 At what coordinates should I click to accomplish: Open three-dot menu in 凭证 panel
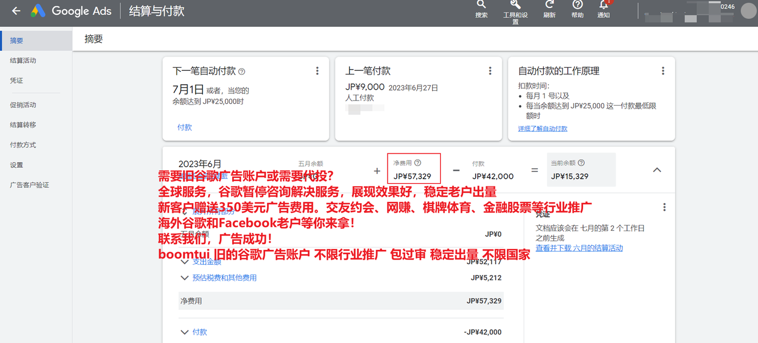(664, 207)
